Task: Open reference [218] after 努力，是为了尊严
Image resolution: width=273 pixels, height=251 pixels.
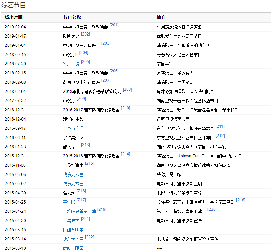Action: (240, 200)
